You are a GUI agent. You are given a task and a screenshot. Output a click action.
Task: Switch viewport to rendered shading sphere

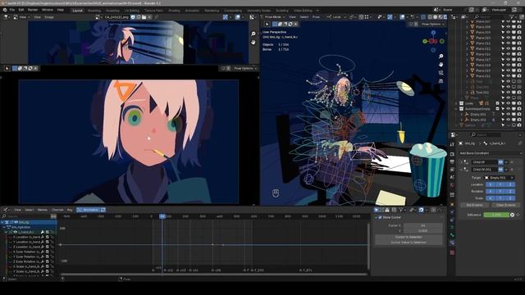445,16
